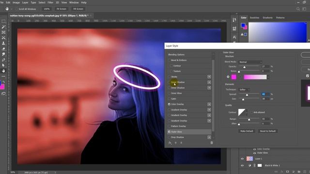Click the 100% zoom button
The height and width of the screenshot is (174, 310).
(x=46, y=9)
